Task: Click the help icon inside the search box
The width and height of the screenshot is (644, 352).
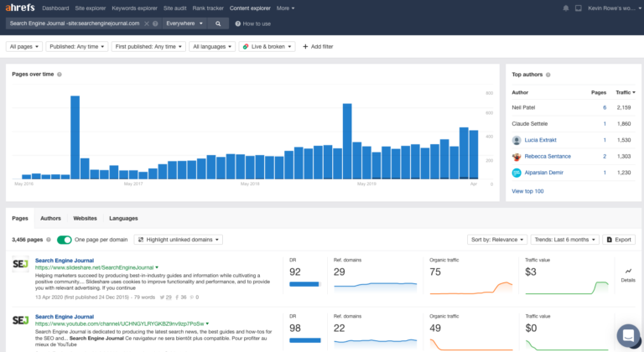Action: pos(155,23)
